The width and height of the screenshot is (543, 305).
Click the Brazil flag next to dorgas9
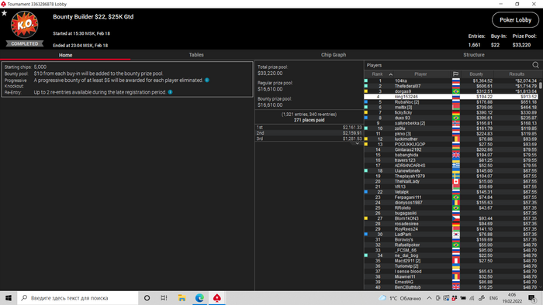(x=456, y=91)
